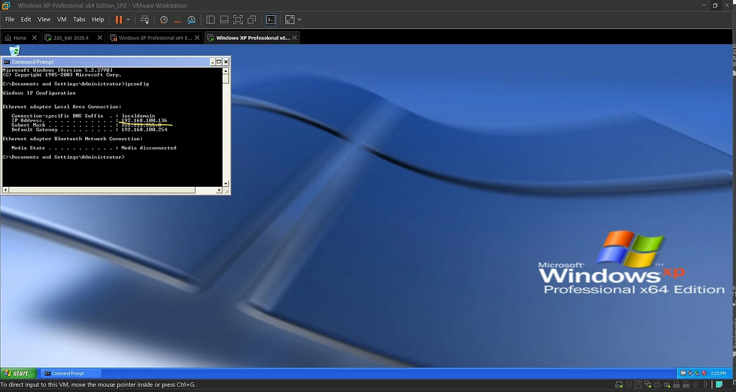Image resolution: width=736 pixels, height=392 pixels.
Task: Click Security Center red shield tray icon
Action: [x=704, y=373]
